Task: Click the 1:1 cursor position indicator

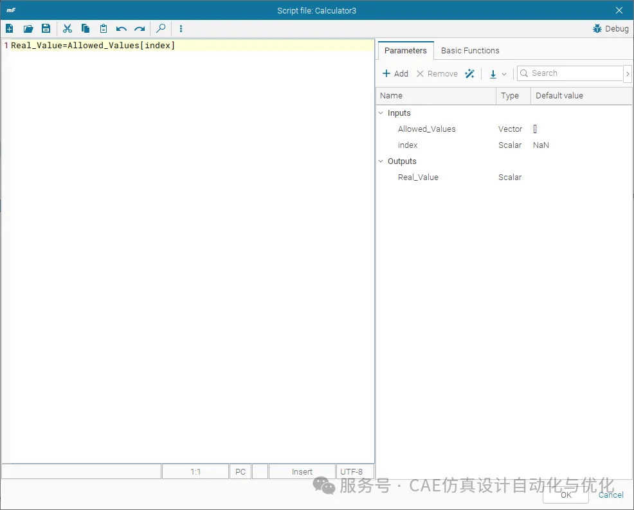Action: pos(195,471)
